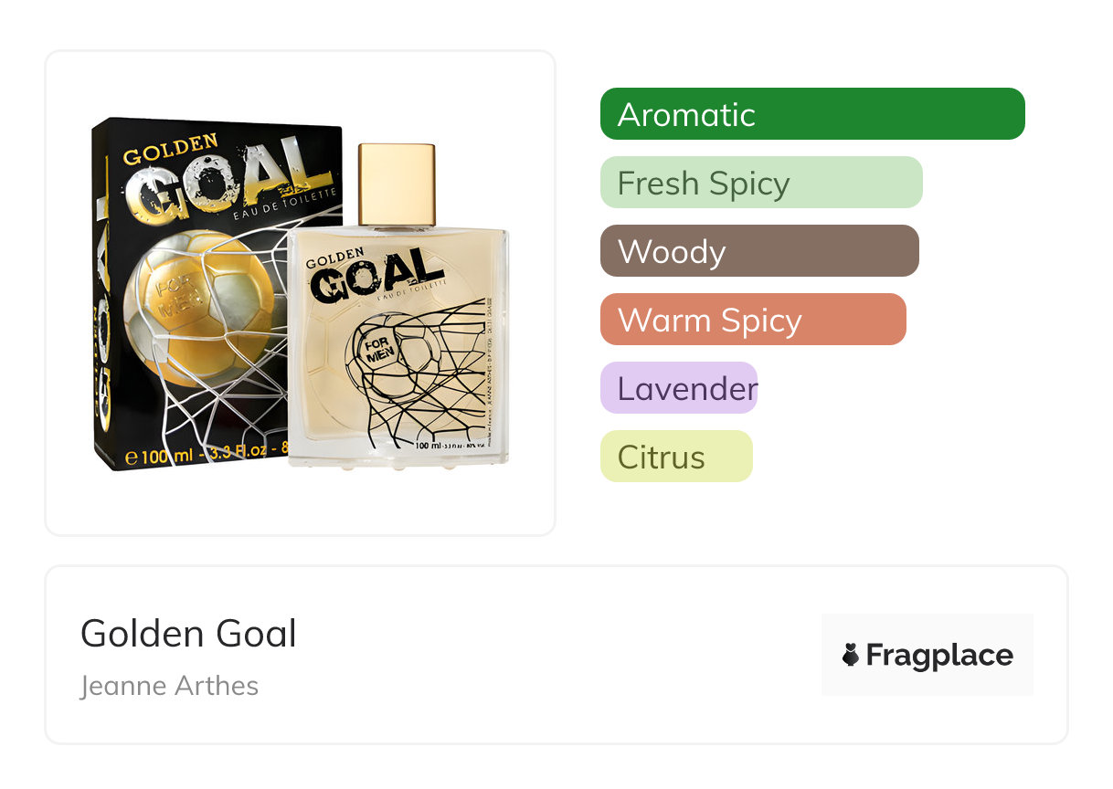Click the Citrus accord bar
The height and width of the screenshot is (789, 1113).
(x=676, y=457)
